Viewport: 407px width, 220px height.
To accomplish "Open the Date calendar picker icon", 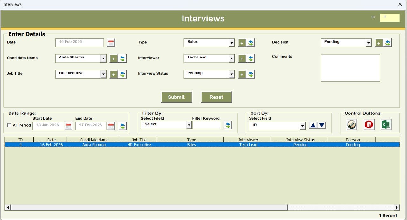I will tap(111, 42).
